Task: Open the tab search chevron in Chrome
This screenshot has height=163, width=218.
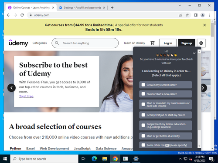Action: click(x=180, y=5)
